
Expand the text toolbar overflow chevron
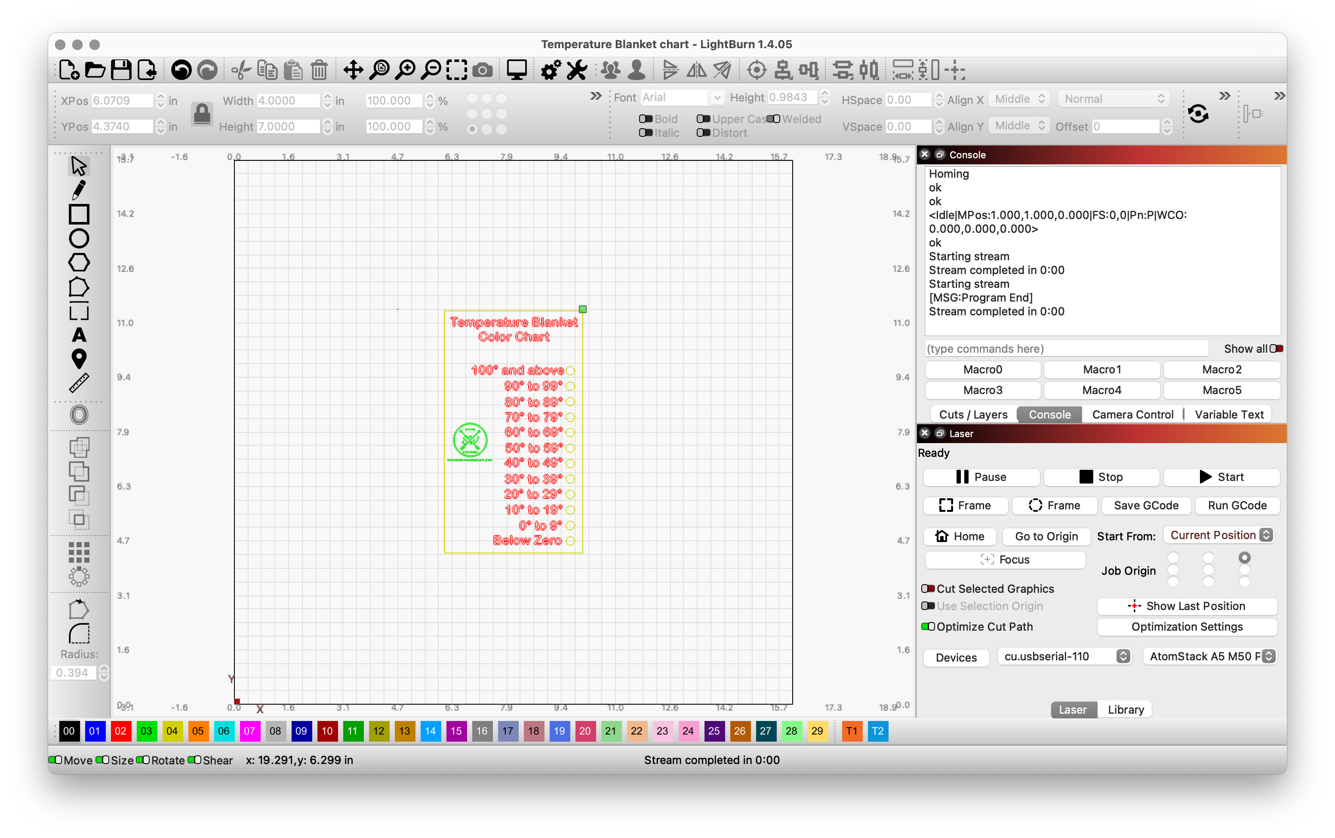tap(1224, 96)
